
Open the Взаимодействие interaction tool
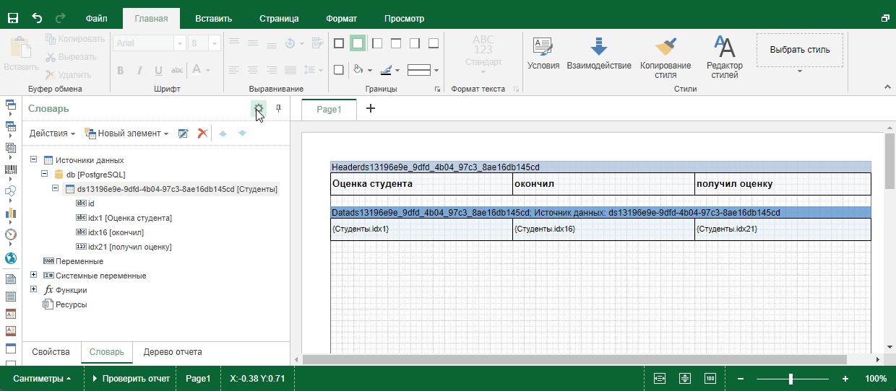pyautogui.click(x=598, y=53)
